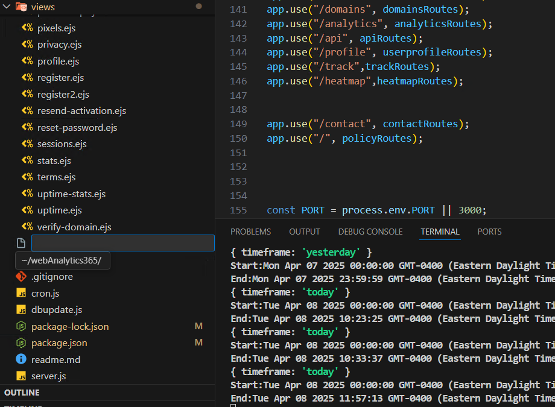Click the new file name input box
Image resolution: width=555 pixels, height=407 pixels.
[122, 243]
